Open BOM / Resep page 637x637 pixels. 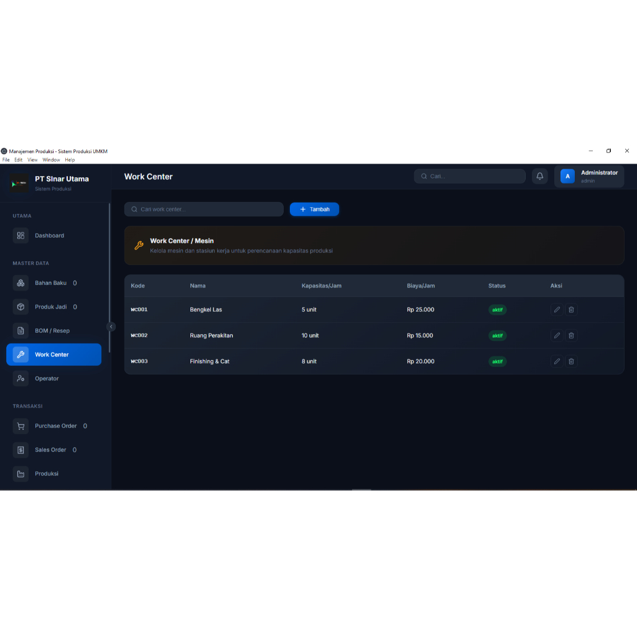tap(53, 331)
